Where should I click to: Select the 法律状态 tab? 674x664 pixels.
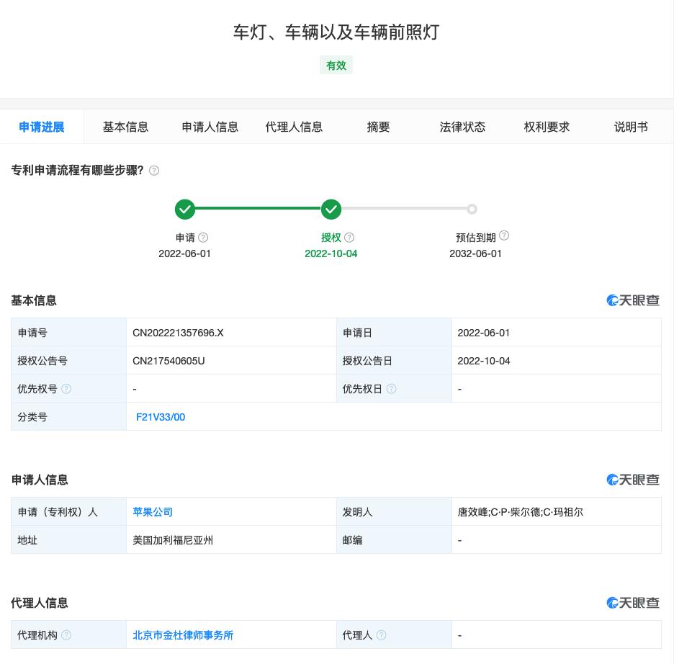(462, 127)
